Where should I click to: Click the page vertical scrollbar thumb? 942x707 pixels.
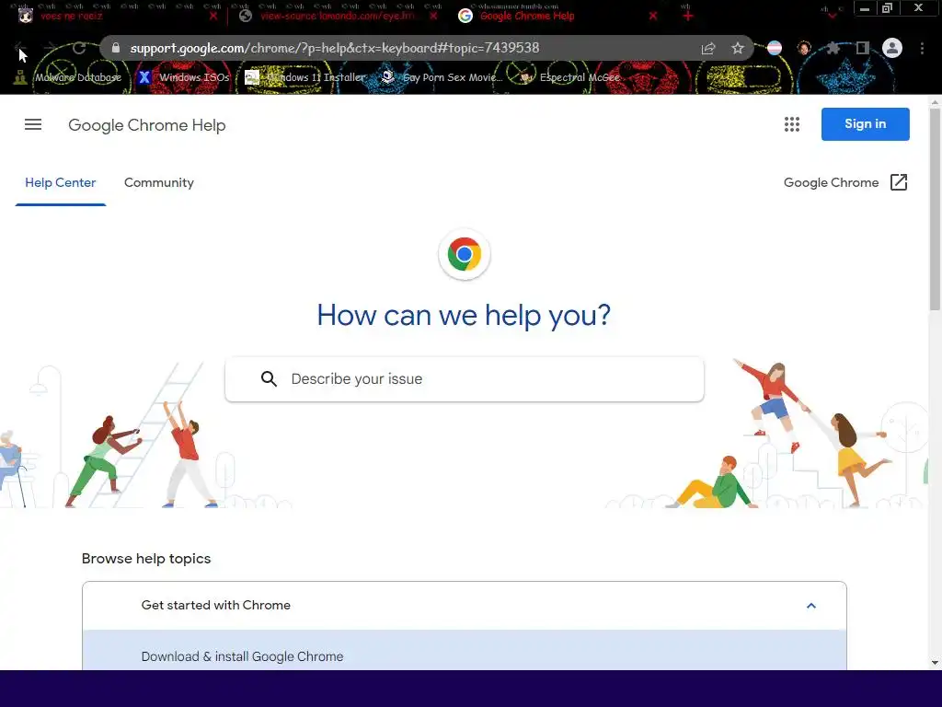coord(935,209)
